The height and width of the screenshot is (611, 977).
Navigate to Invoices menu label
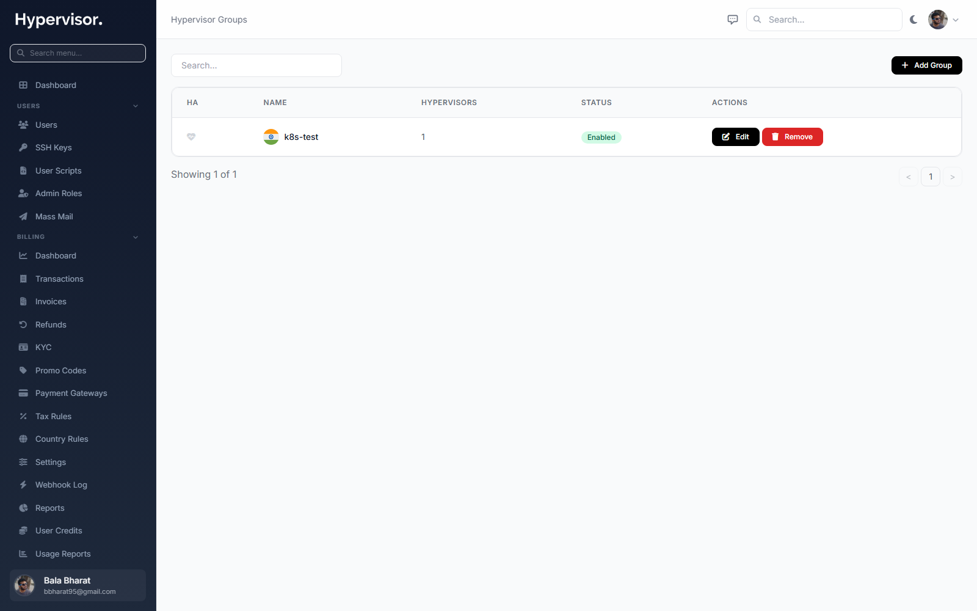tap(51, 301)
